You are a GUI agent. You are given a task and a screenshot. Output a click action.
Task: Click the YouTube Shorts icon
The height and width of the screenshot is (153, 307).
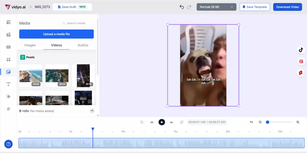[x=301, y=73]
